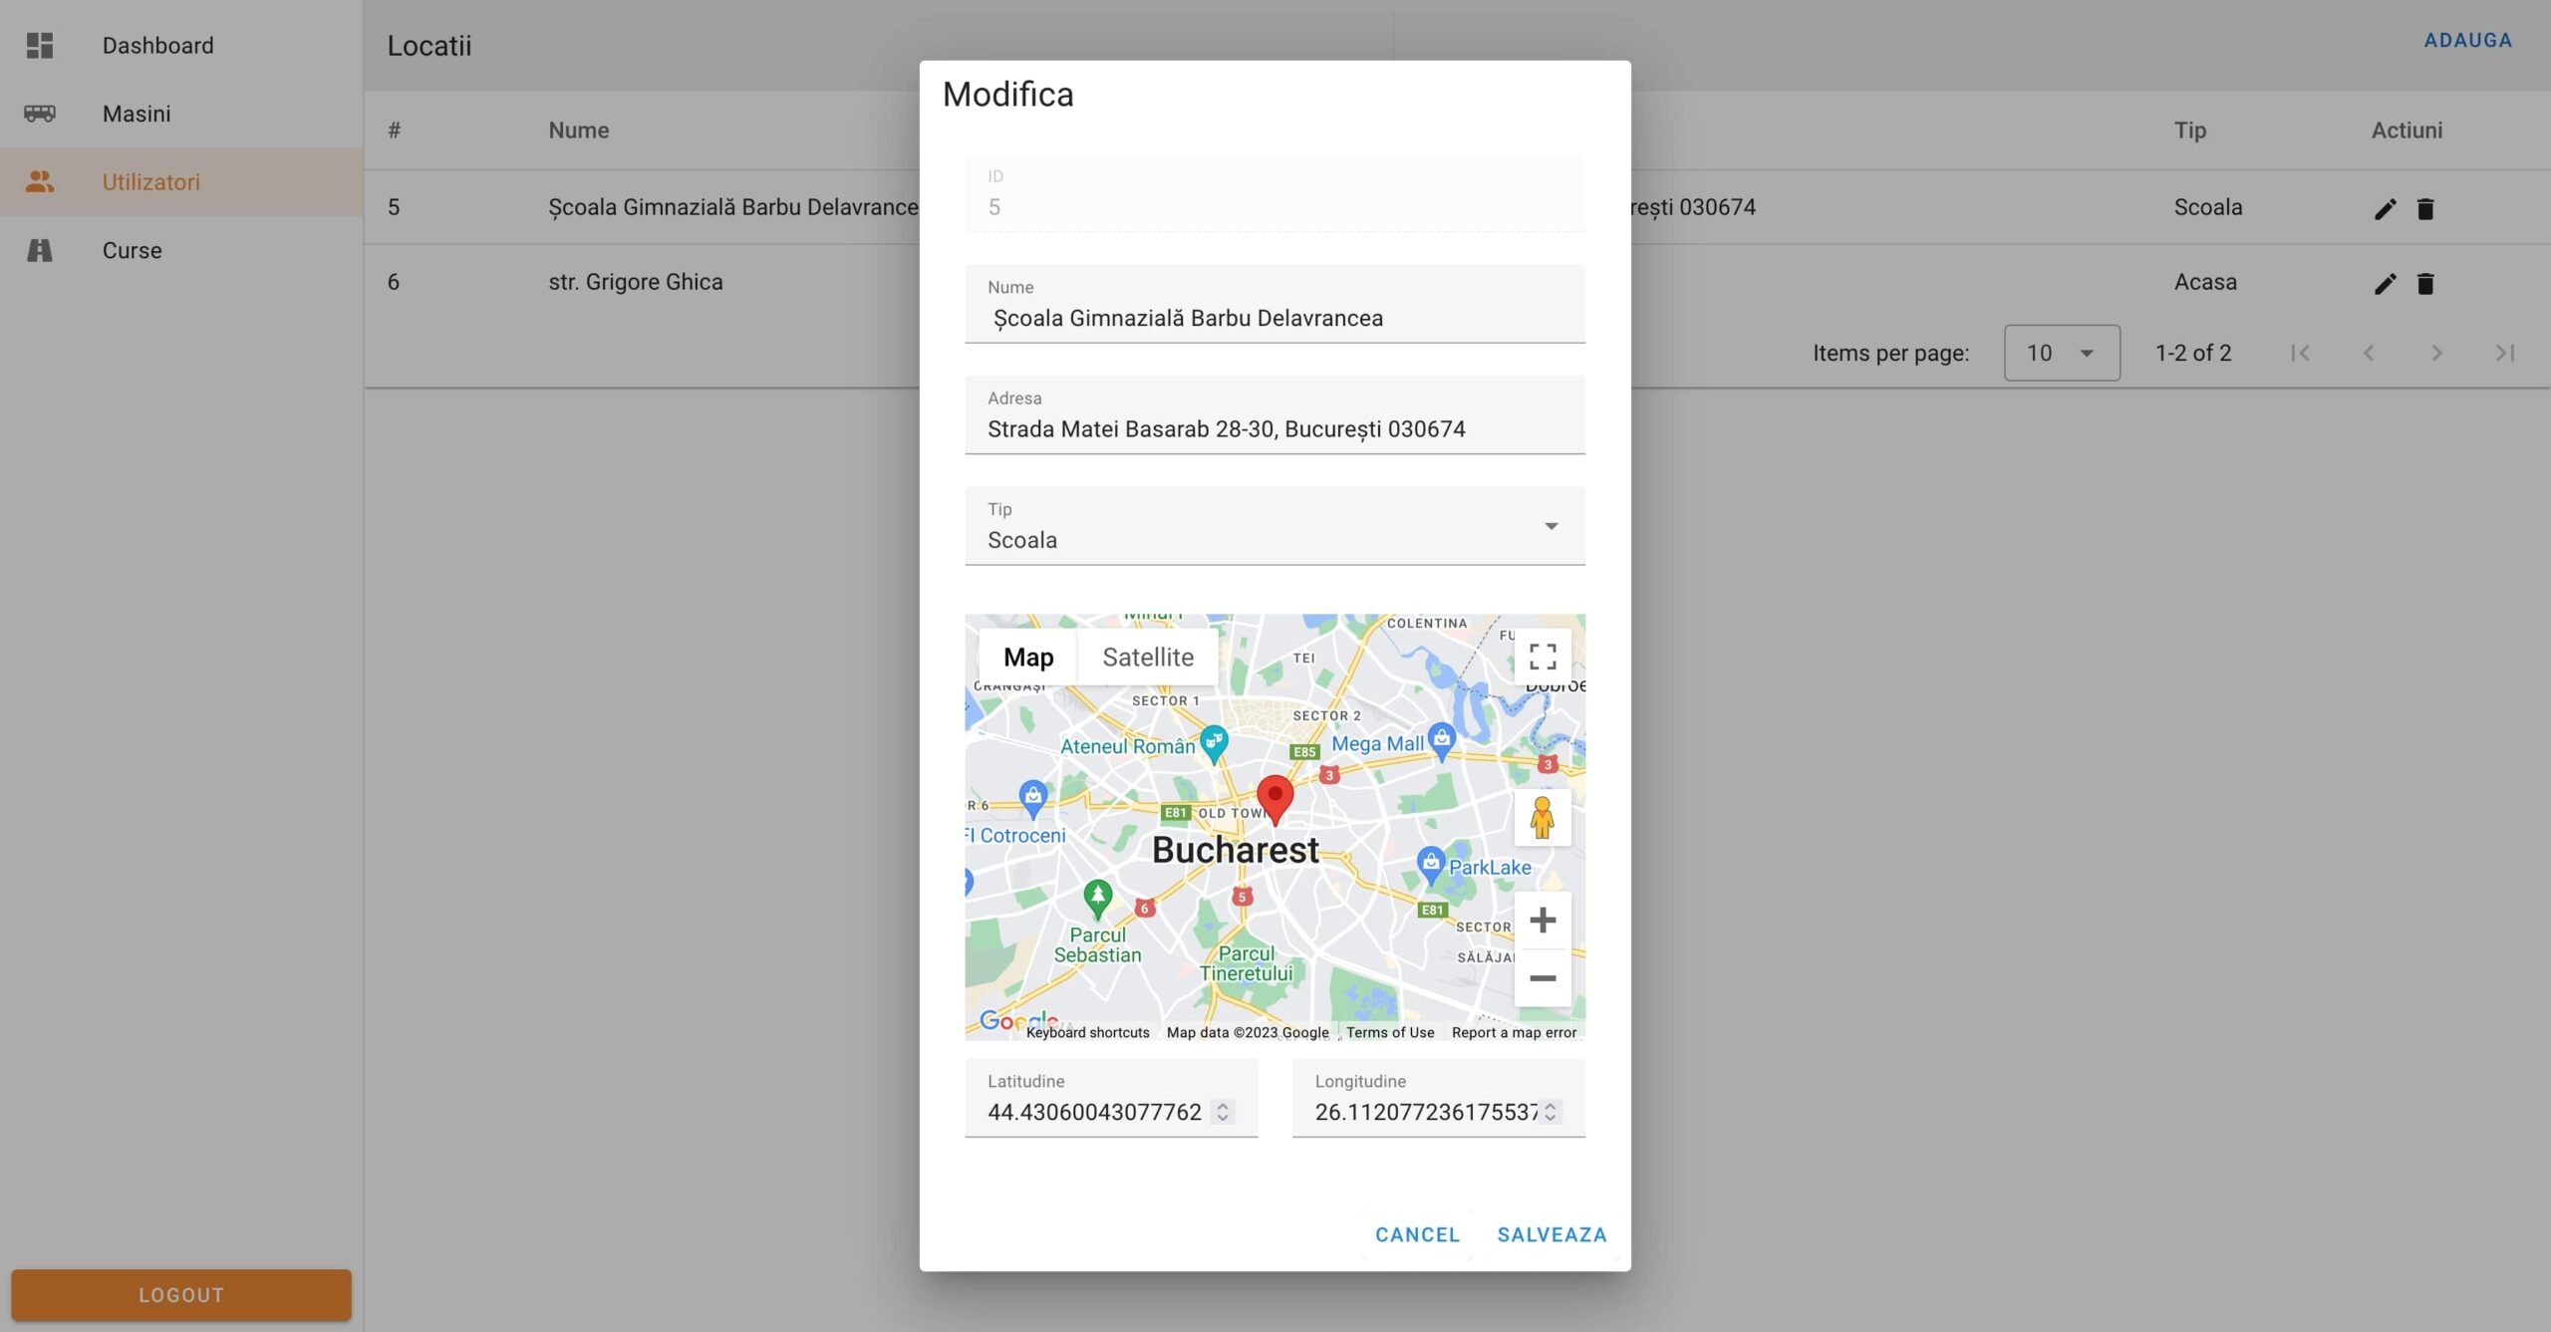Toggle fullscreen view on the map
The width and height of the screenshot is (2551, 1332).
[1543, 657]
